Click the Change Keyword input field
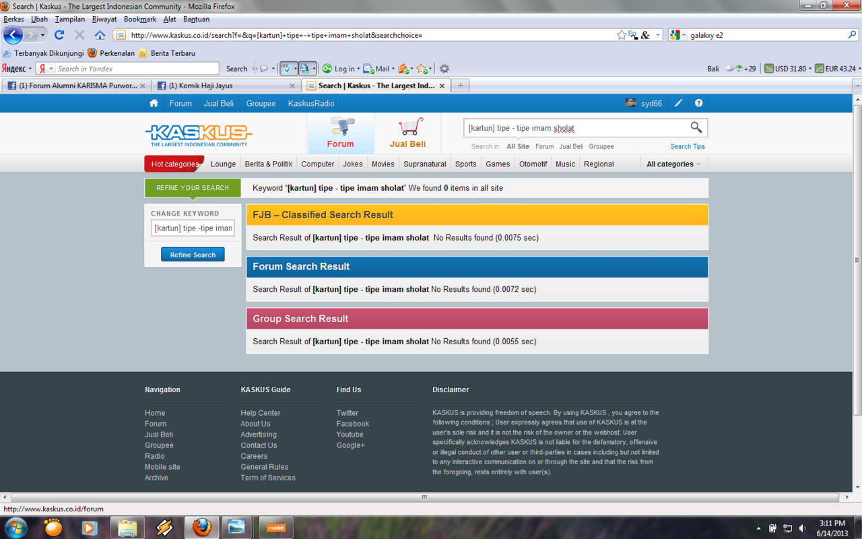Screen dimensions: 862x539 (193, 228)
